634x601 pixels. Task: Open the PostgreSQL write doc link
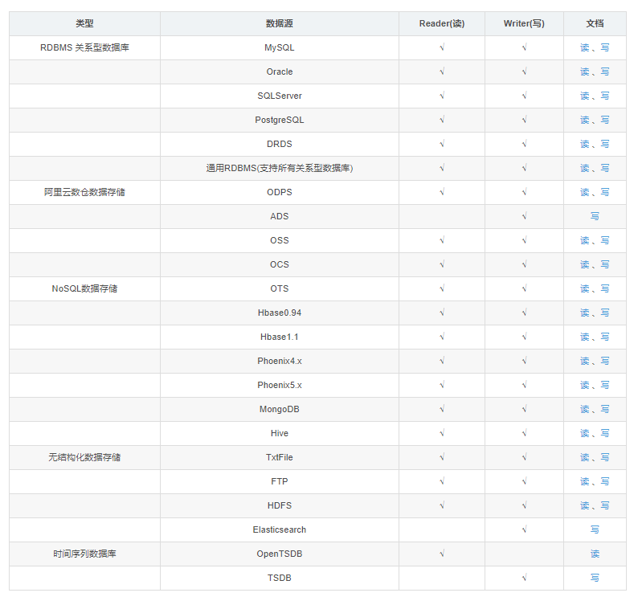pyautogui.click(x=605, y=120)
